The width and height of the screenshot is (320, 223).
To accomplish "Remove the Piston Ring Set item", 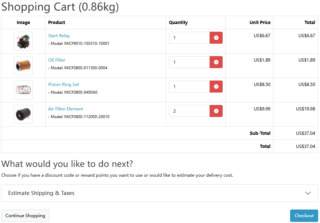I will click(215, 86).
